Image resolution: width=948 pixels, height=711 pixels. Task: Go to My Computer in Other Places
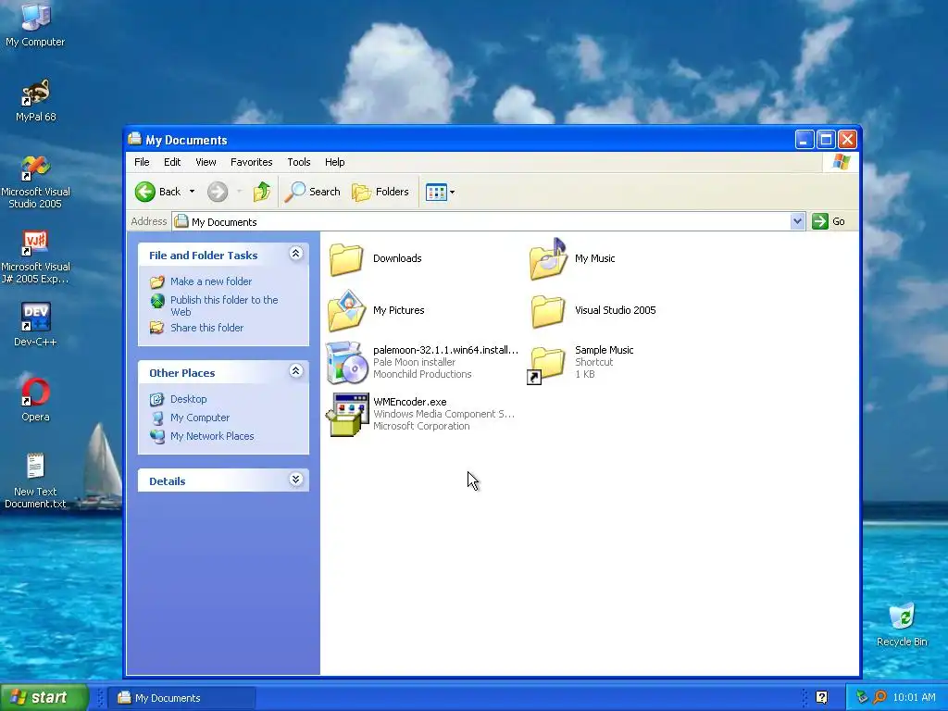(x=200, y=418)
